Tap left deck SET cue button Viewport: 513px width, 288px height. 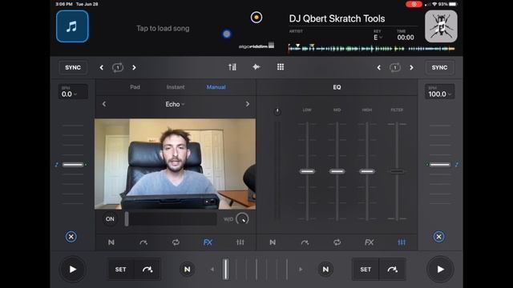coord(121,270)
